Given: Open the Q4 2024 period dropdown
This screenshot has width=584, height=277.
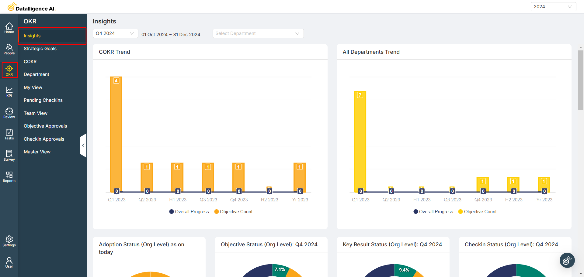Looking at the screenshot, I should 115,33.
